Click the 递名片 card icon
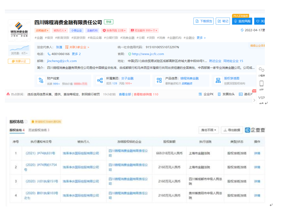281x214 pixels. click(x=241, y=94)
